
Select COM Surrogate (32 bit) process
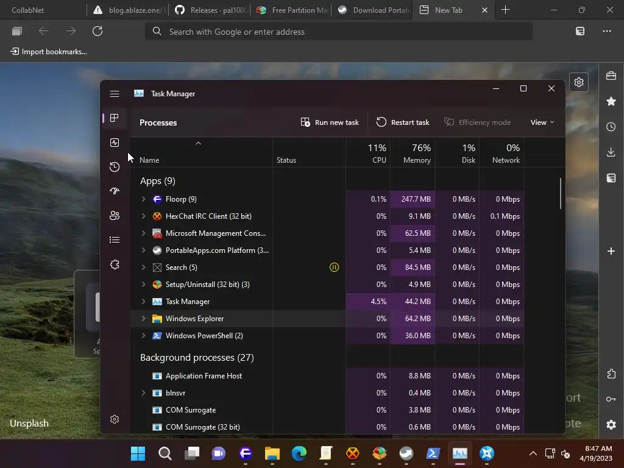[327, 427]
